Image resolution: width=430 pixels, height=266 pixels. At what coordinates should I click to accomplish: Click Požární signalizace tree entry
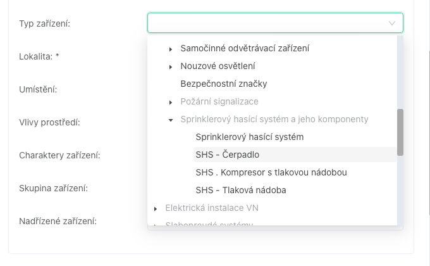tap(219, 101)
